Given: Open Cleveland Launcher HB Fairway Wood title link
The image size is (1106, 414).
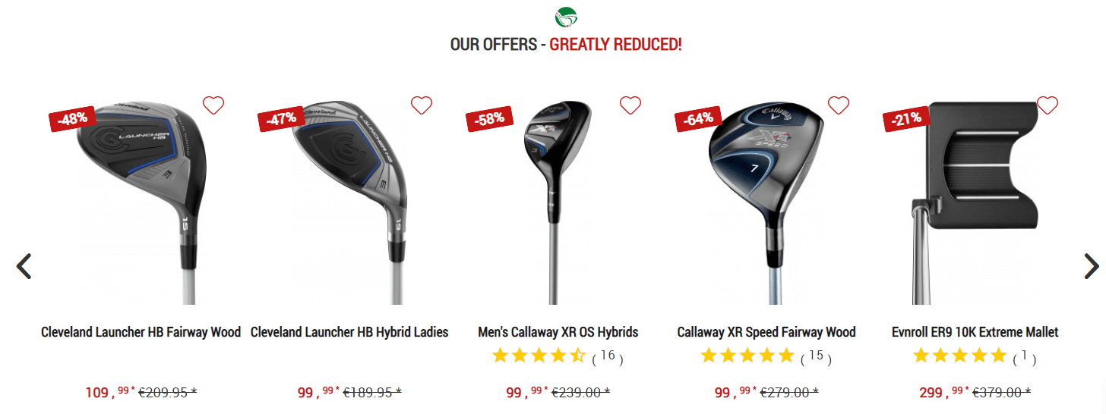Looking at the screenshot, I should (141, 332).
